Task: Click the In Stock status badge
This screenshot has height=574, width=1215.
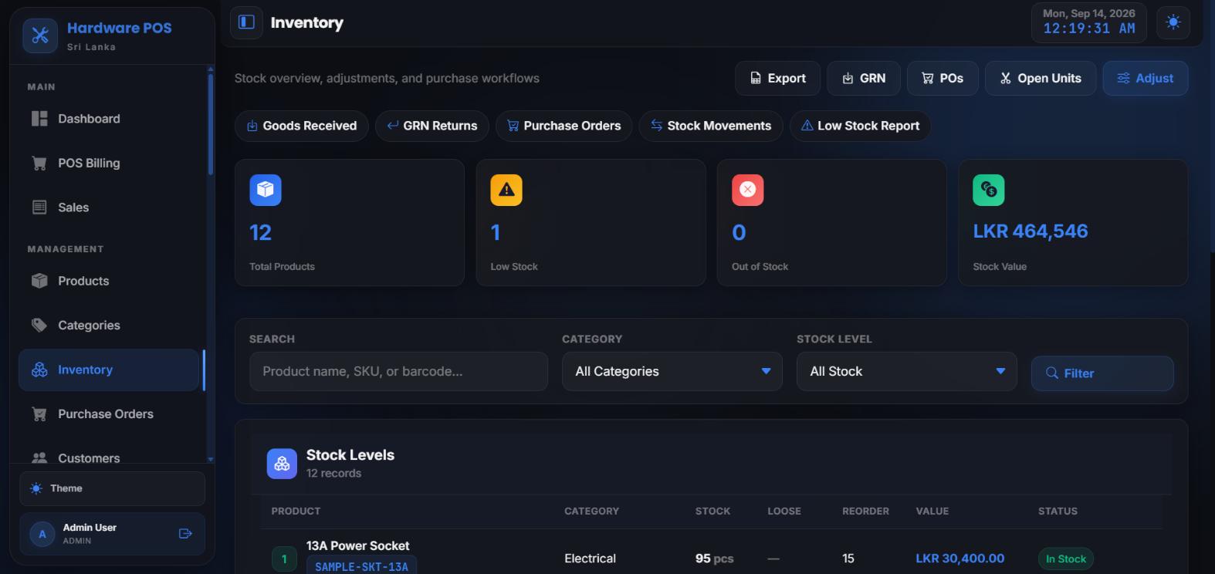Action: [x=1066, y=559]
